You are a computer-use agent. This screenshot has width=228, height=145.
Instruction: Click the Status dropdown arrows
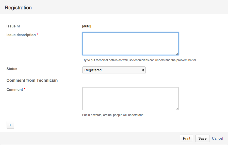click(x=143, y=70)
